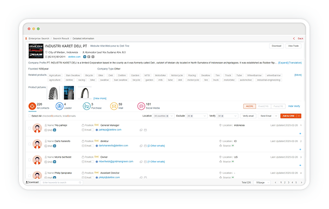
Task: Click the Send Email button
Action: coord(266,116)
